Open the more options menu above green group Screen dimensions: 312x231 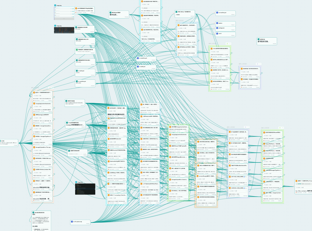tap(230, 44)
